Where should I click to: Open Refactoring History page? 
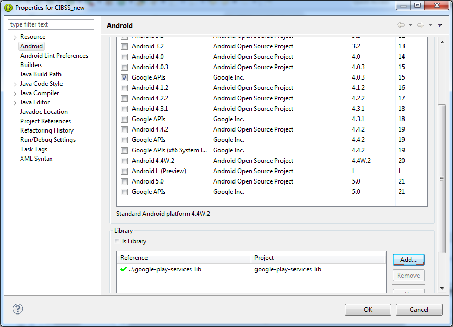pyautogui.click(x=47, y=130)
